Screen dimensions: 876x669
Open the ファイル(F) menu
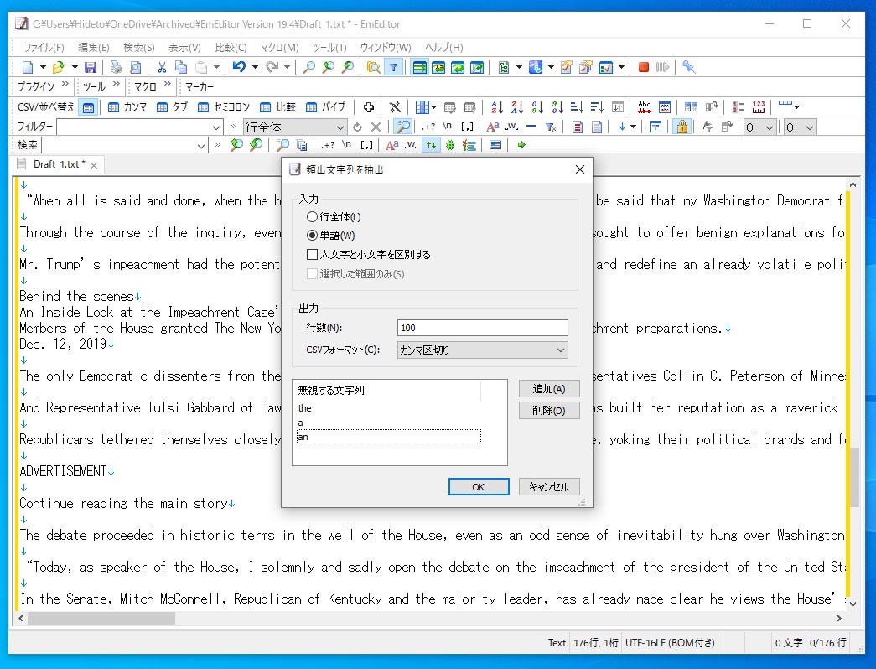[x=44, y=48]
